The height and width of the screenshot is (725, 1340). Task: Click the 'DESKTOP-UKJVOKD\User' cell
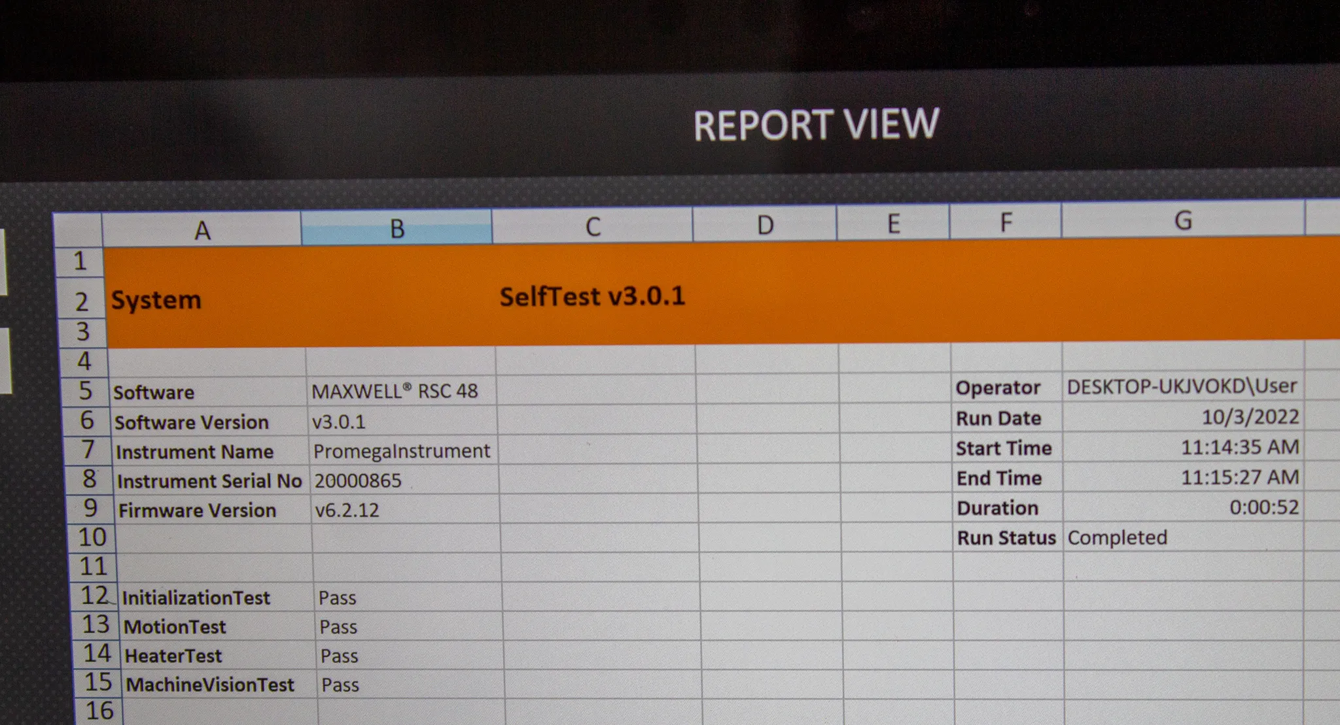(1184, 386)
